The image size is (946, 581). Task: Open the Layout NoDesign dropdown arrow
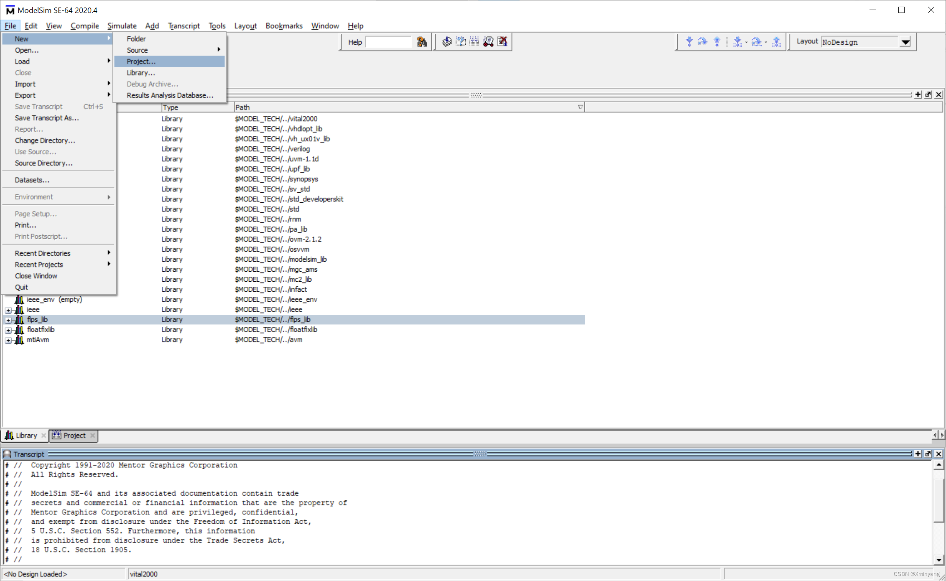click(905, 42)
